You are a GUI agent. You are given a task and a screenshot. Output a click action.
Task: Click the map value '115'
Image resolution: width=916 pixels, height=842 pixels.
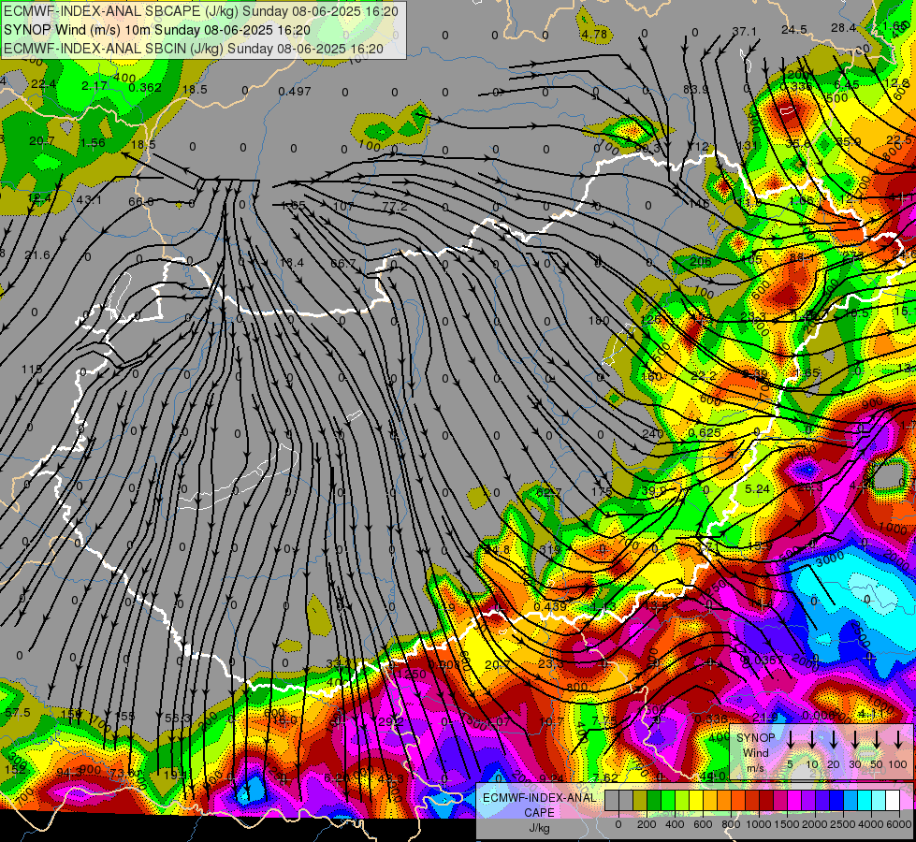click(x=32, y=370)
